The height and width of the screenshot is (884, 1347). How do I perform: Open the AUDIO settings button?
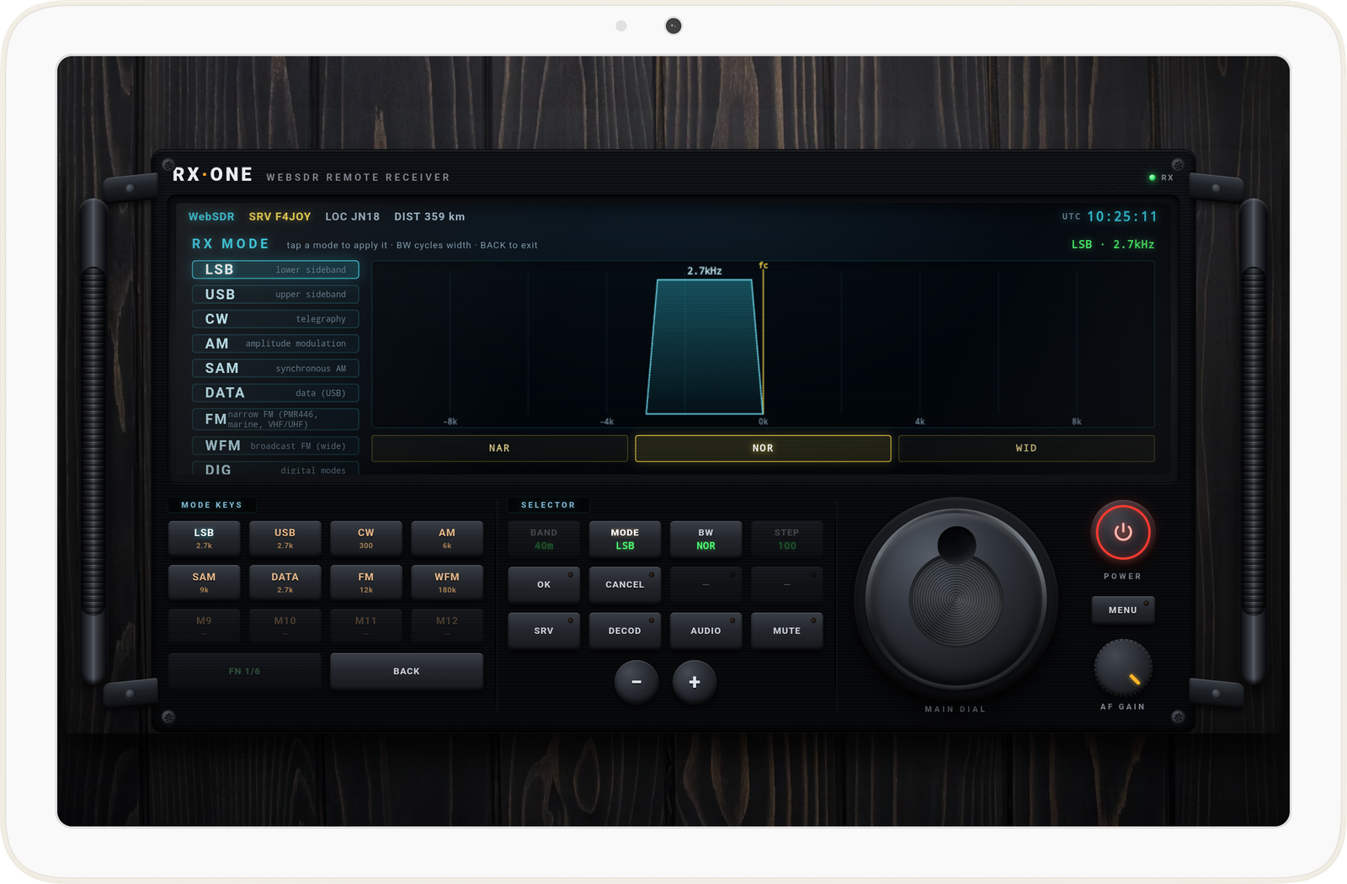[705, 631]
